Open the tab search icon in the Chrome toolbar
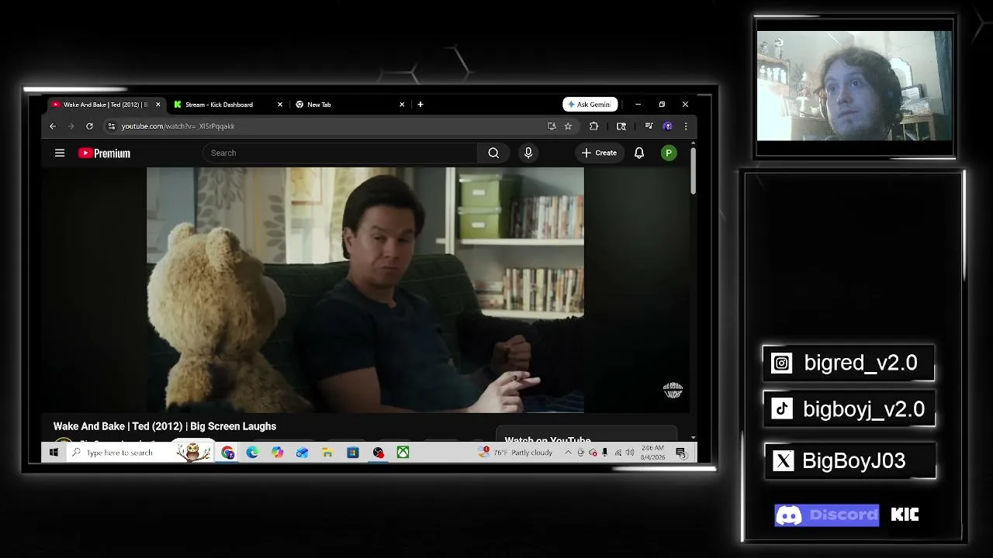 click(x=621, y=126)
